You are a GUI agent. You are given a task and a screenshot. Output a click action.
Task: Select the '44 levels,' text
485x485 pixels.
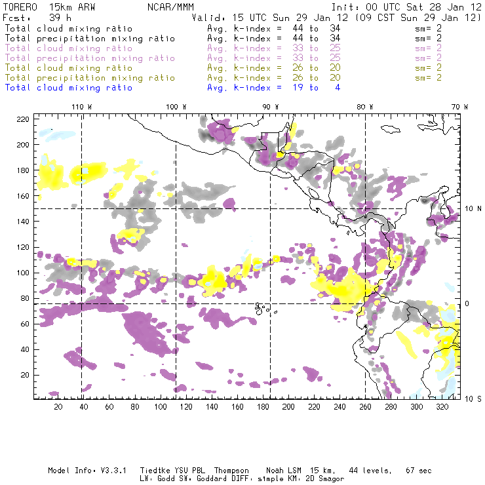[x=370, y=471]
